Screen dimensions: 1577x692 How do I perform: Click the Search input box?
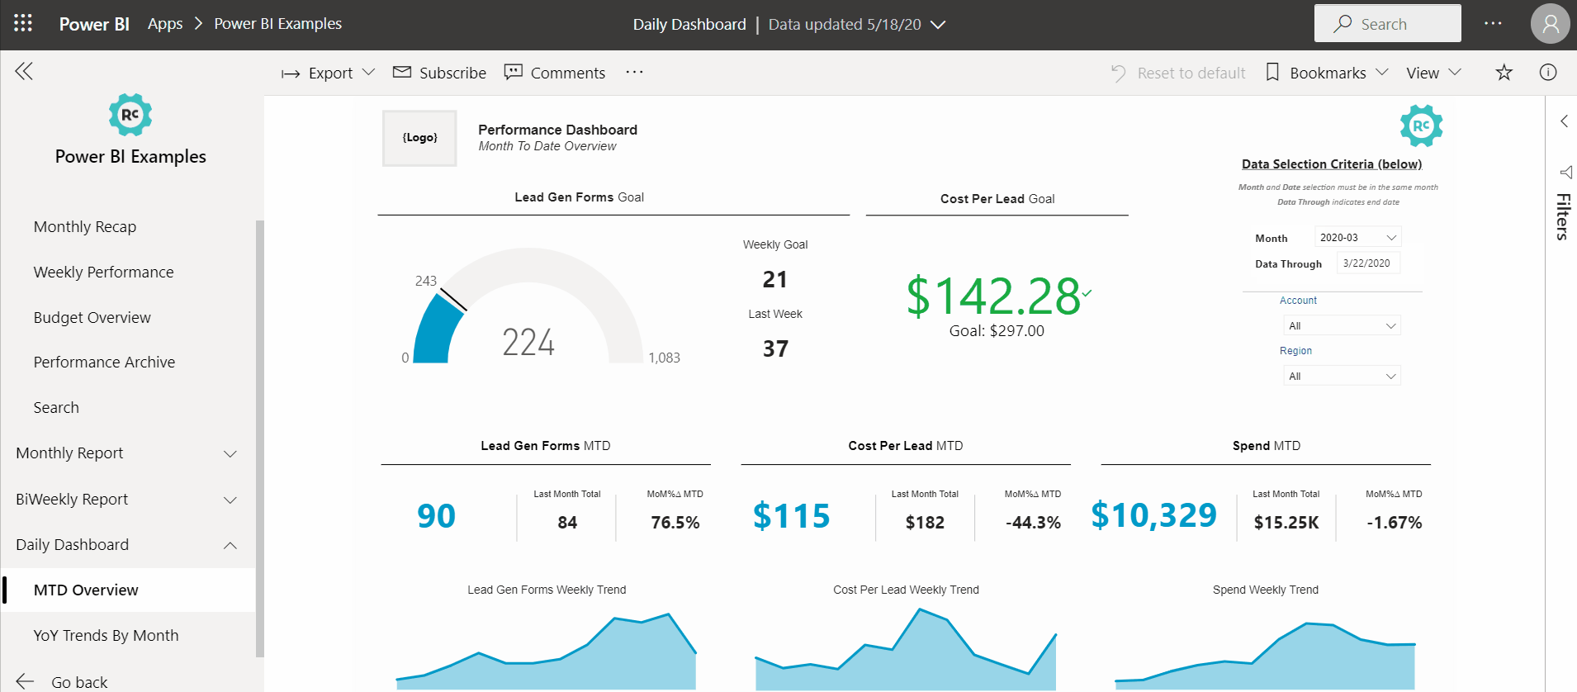(1388, 23)
